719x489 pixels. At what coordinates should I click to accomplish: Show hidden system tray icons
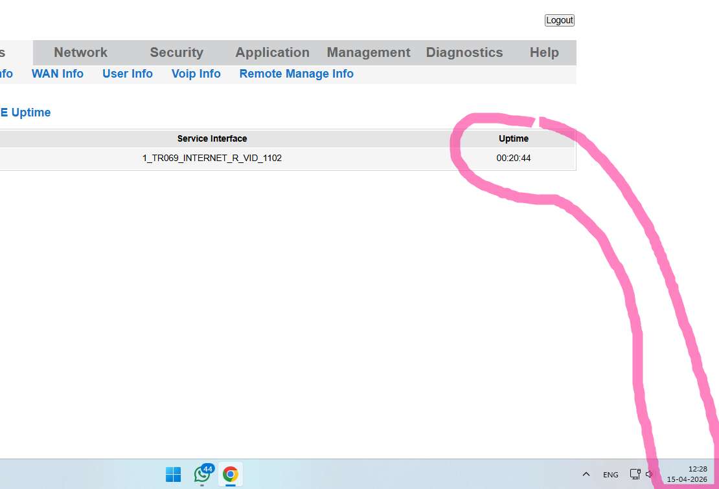pyautogui.click(x=586, y=474)
